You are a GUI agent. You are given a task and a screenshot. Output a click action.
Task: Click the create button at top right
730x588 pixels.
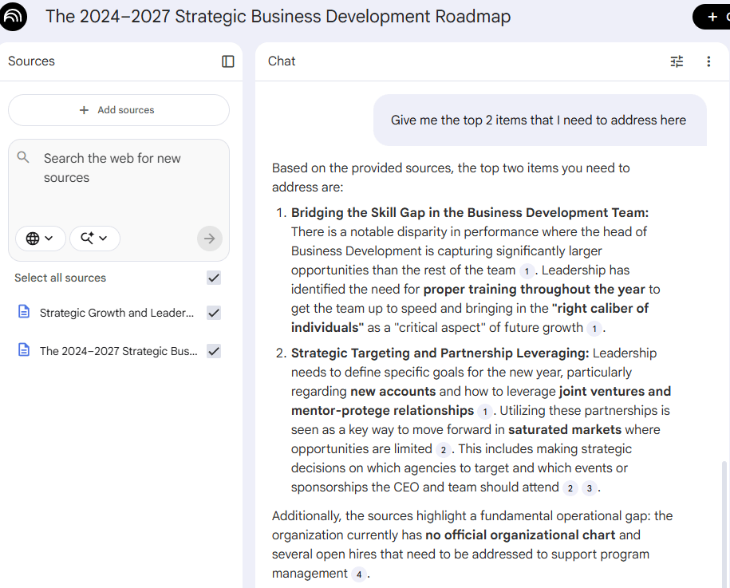712,17
